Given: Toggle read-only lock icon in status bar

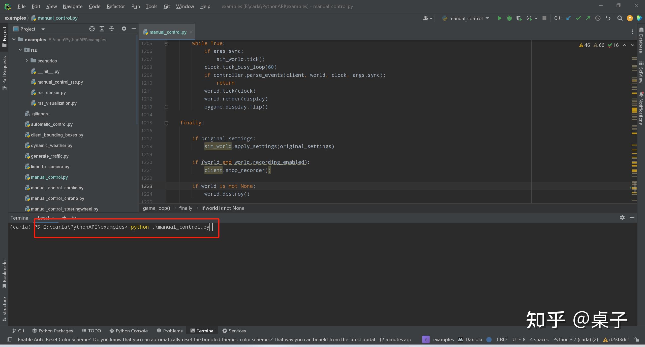Looking at the screenshot, I should pyautogui.click(x=637, y=340).
